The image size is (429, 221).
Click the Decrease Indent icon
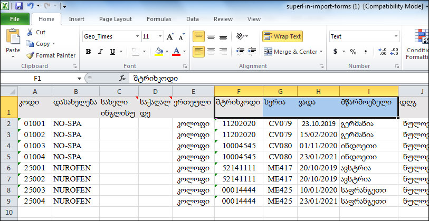pyautogui.click(x=240, y=51)
